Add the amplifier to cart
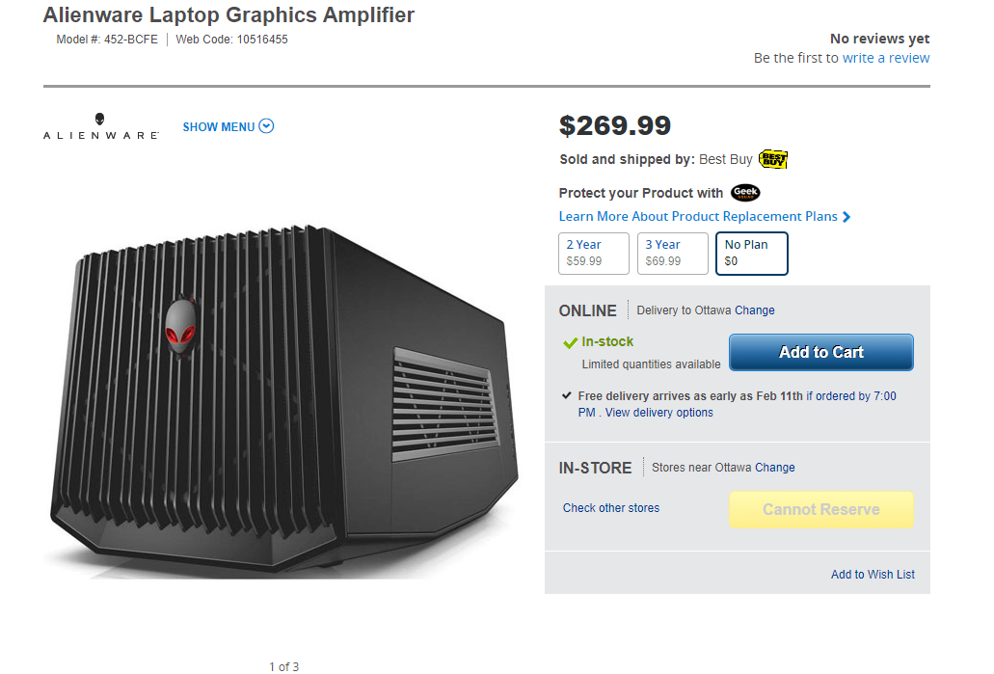This screenshot has width=994, height=674. point(820,352)
